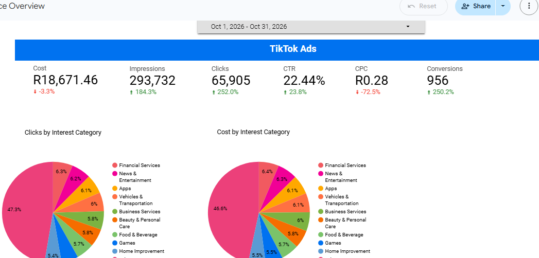Click the 252.0% clicks change indicator

coord(225,92)
